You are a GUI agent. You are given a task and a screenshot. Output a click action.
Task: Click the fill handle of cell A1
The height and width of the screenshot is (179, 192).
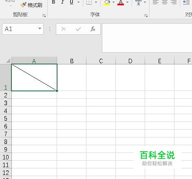[57, 91]
